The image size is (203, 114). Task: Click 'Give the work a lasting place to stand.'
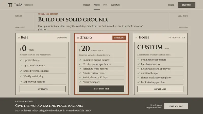click(x=49, y=106)
